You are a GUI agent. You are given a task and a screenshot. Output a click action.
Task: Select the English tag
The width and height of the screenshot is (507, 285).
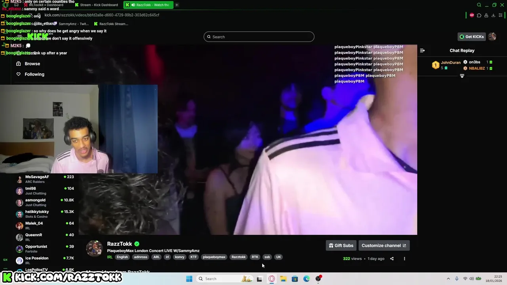click(x=122, y=257)
